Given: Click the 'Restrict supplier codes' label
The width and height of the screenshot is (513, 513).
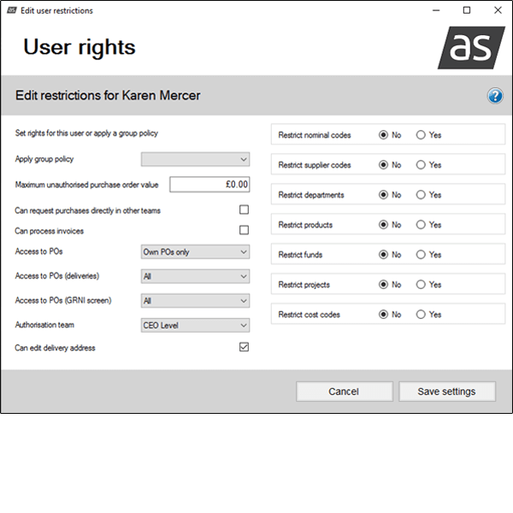Looking at the screenshot, I should tap(315, 165).
